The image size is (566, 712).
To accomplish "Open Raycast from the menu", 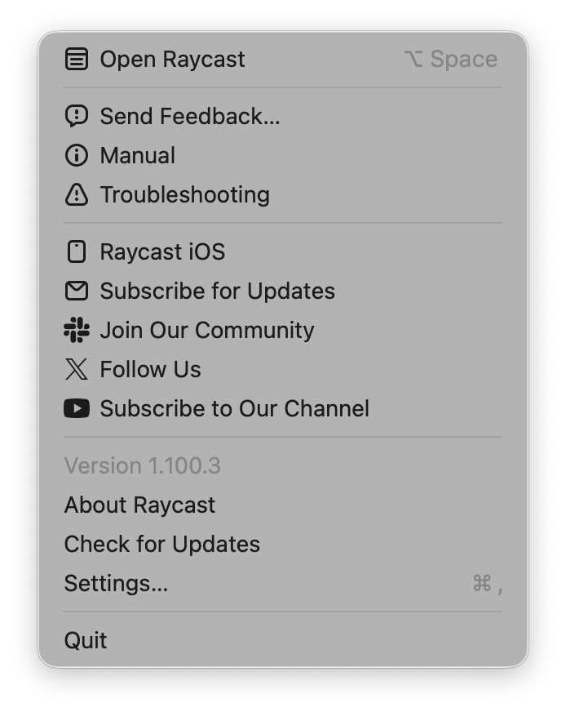I will point(283,59).
